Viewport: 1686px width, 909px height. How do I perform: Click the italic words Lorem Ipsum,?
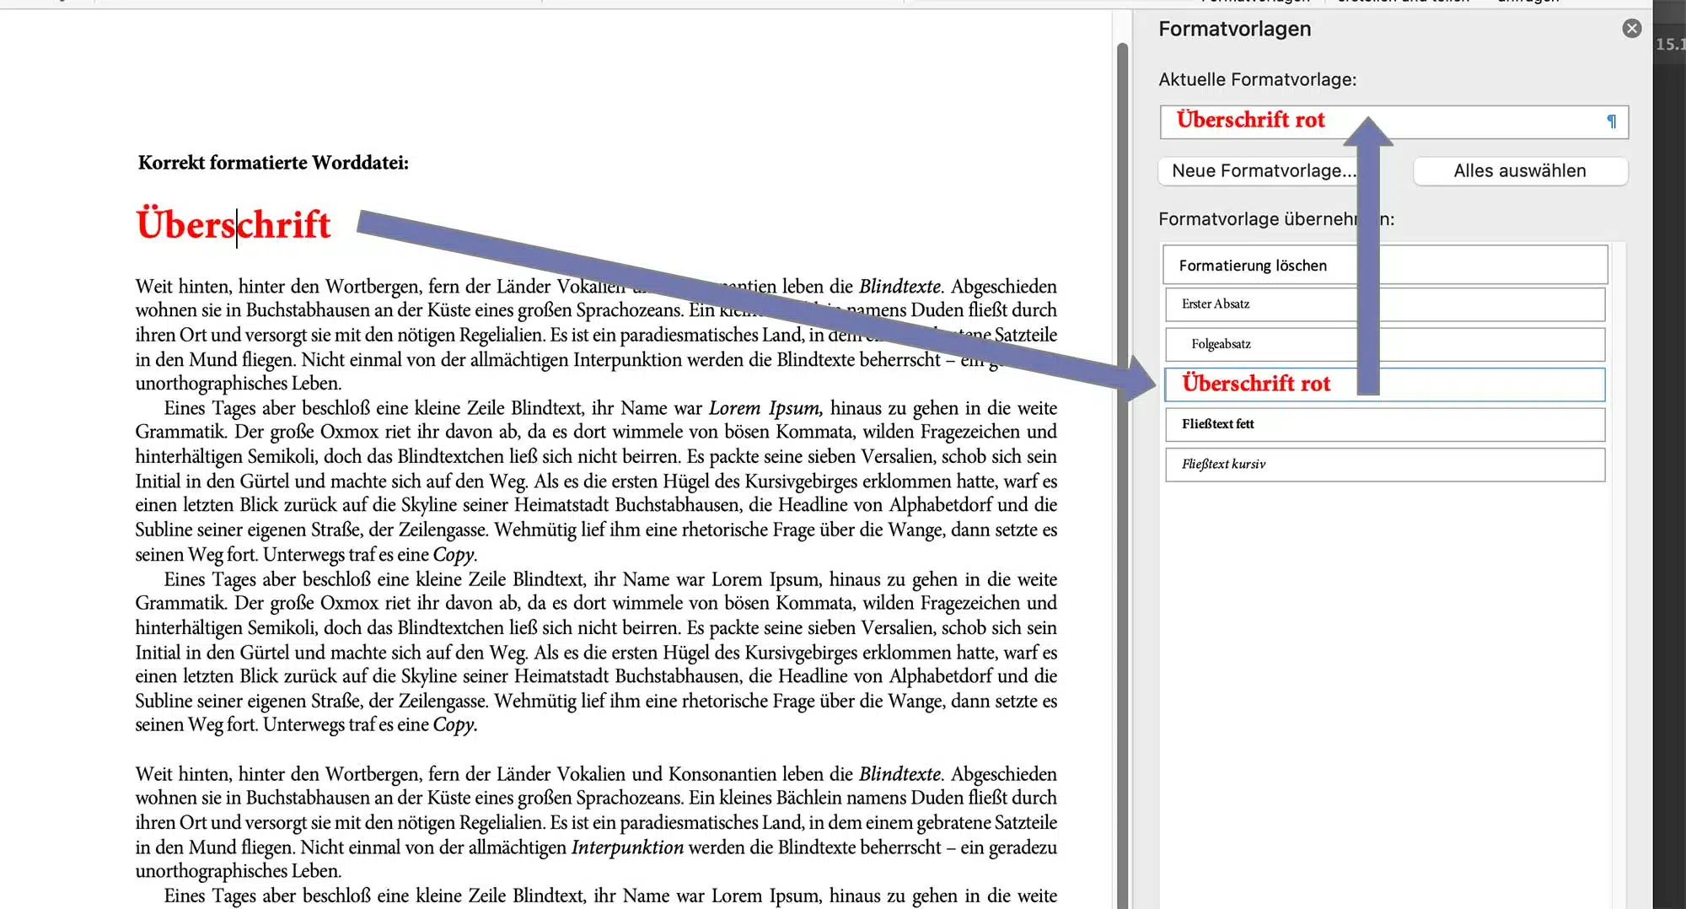766,408
